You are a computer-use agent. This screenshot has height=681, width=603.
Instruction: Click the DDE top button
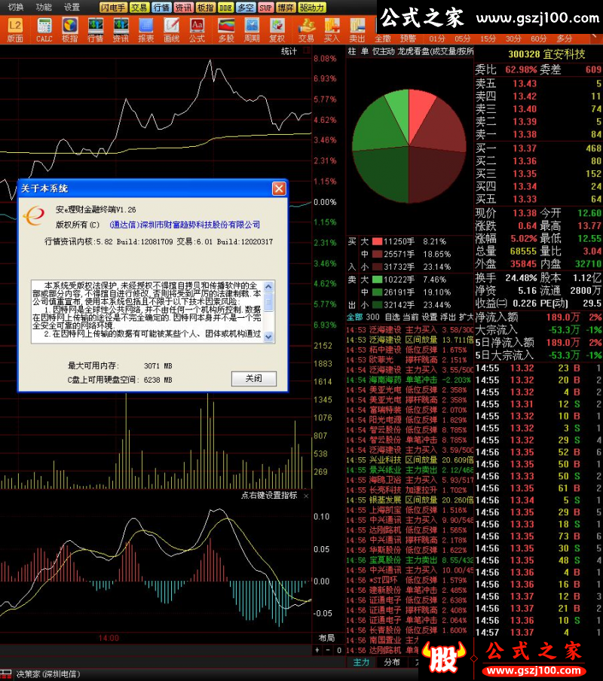[225, 8]
